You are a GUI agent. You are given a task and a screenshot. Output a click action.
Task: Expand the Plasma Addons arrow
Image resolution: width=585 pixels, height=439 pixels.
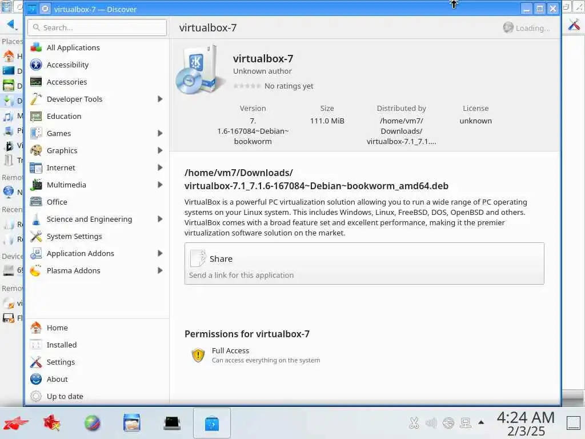tap(160, 270)
